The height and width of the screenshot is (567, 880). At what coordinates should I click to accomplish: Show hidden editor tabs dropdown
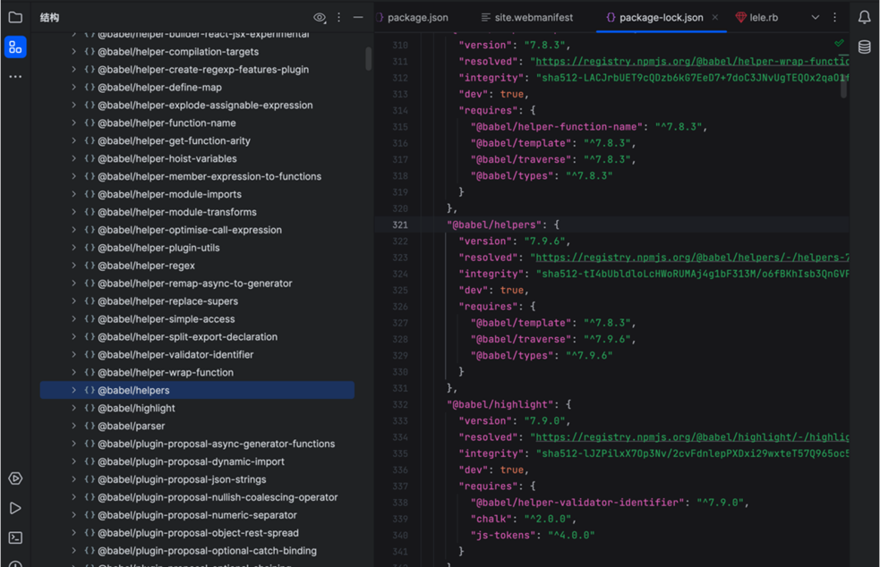pos(816,17)
